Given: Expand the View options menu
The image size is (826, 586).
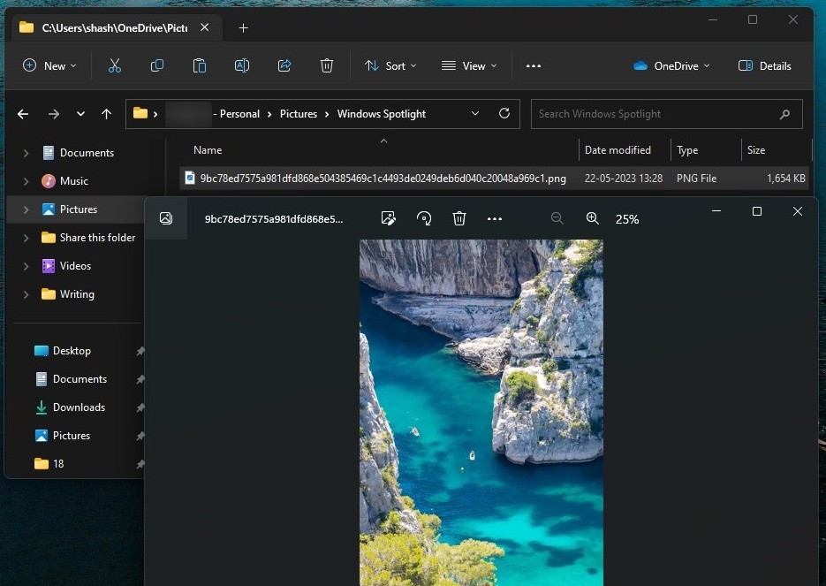Looking at the screenshot, I should point(468,65).
